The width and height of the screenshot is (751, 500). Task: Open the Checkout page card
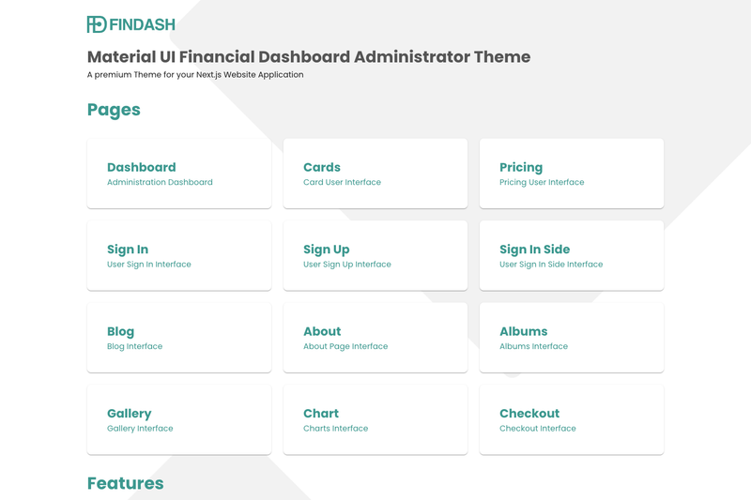[572, 419]
